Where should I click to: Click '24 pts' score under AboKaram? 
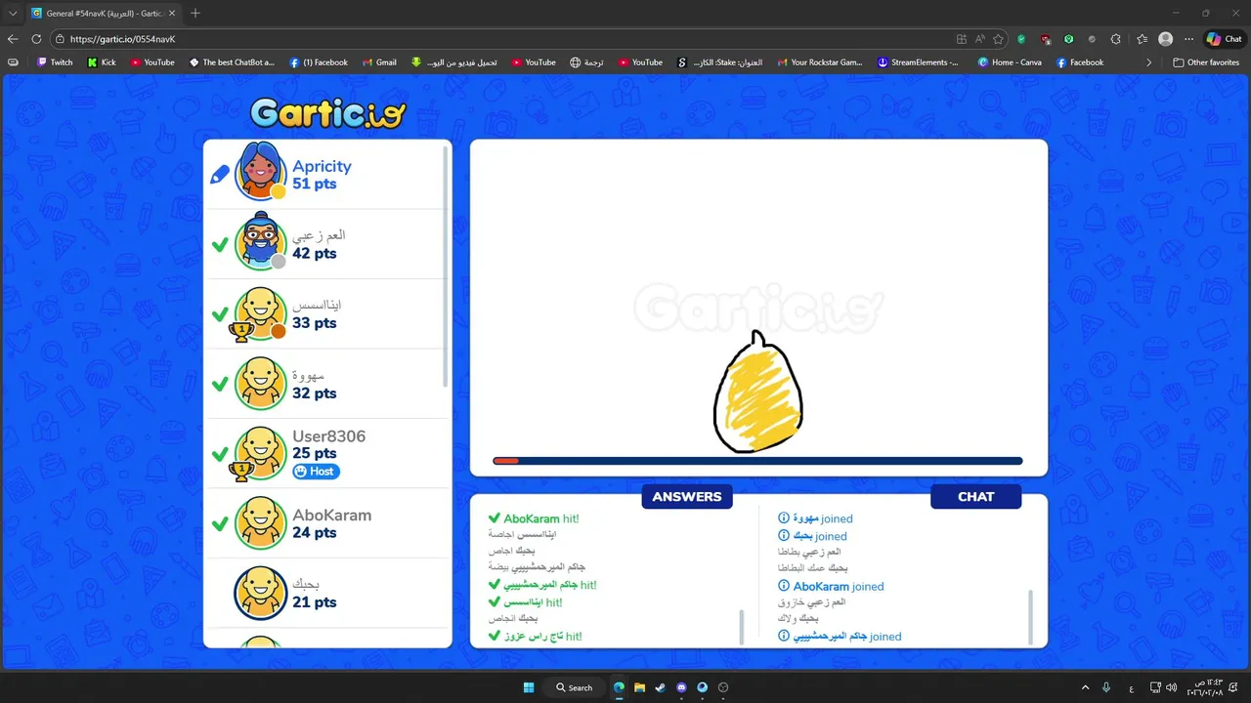tap(314, 532)
